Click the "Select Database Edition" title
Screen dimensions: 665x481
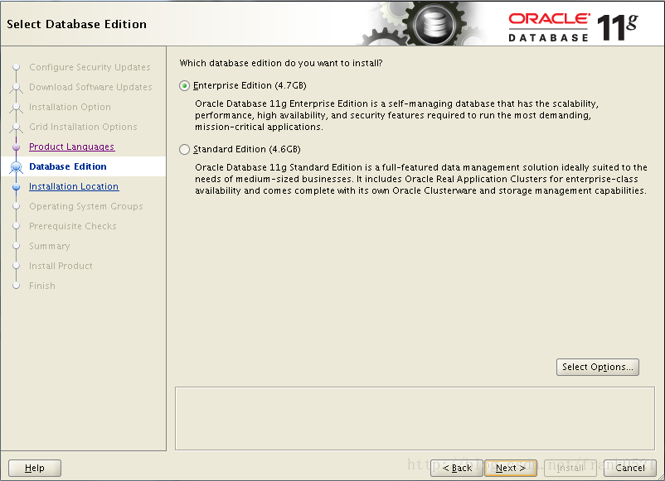tap(77, 24)
